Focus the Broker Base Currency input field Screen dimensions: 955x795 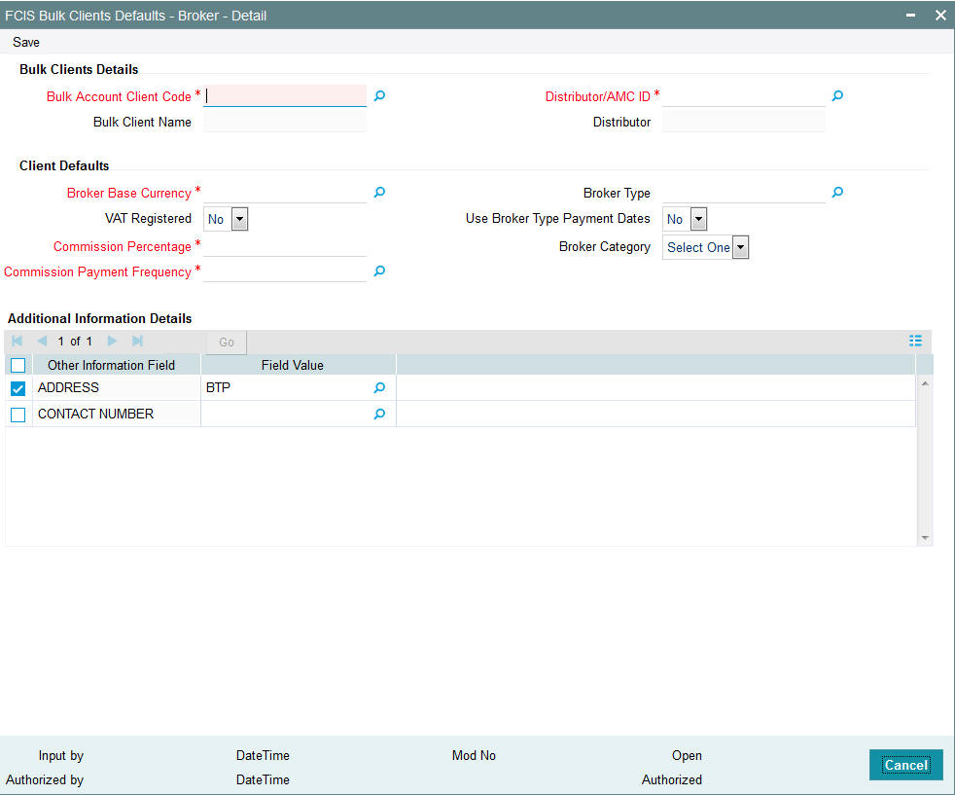tap(285, 193)
